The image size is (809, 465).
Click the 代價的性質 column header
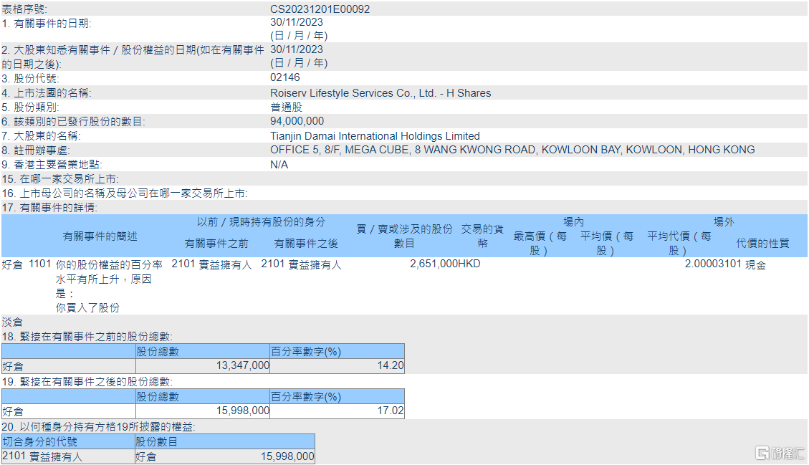click(762, 243)
